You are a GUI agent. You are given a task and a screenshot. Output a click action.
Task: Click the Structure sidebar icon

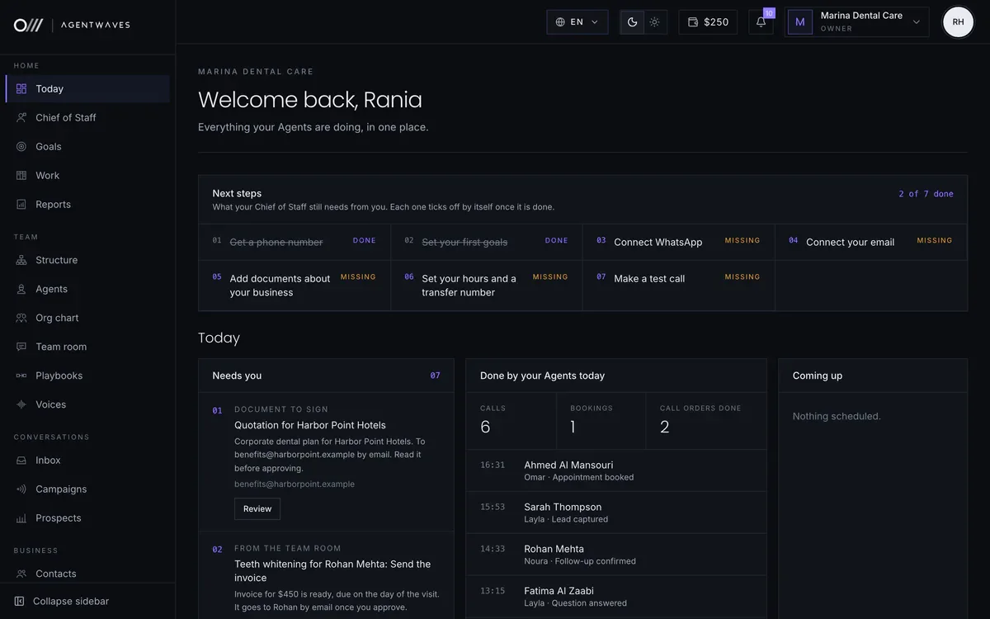(21, 260)
